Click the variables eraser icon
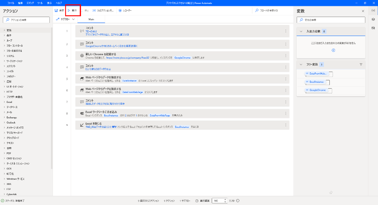Image resolution: width=378 pixels, height=205 pixels. pyautogui.click(x=331, y=192)
